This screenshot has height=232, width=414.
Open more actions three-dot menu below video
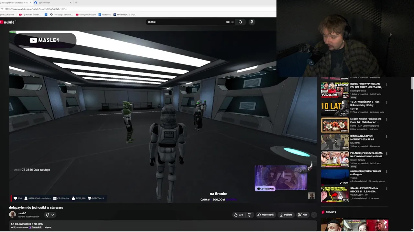pyautogui.click(x=314, y=215)
